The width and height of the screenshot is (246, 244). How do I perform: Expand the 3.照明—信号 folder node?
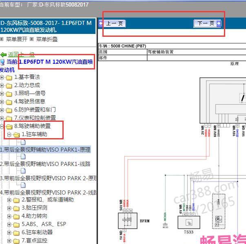[x=2, y=94]
